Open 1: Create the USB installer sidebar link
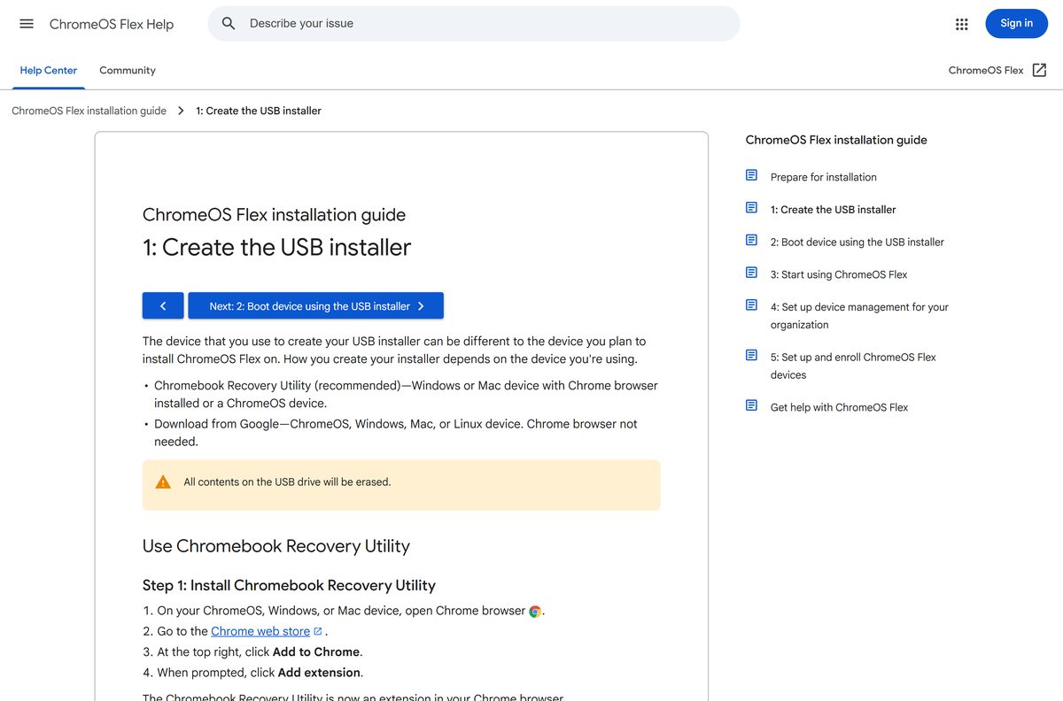 point(833,210)
